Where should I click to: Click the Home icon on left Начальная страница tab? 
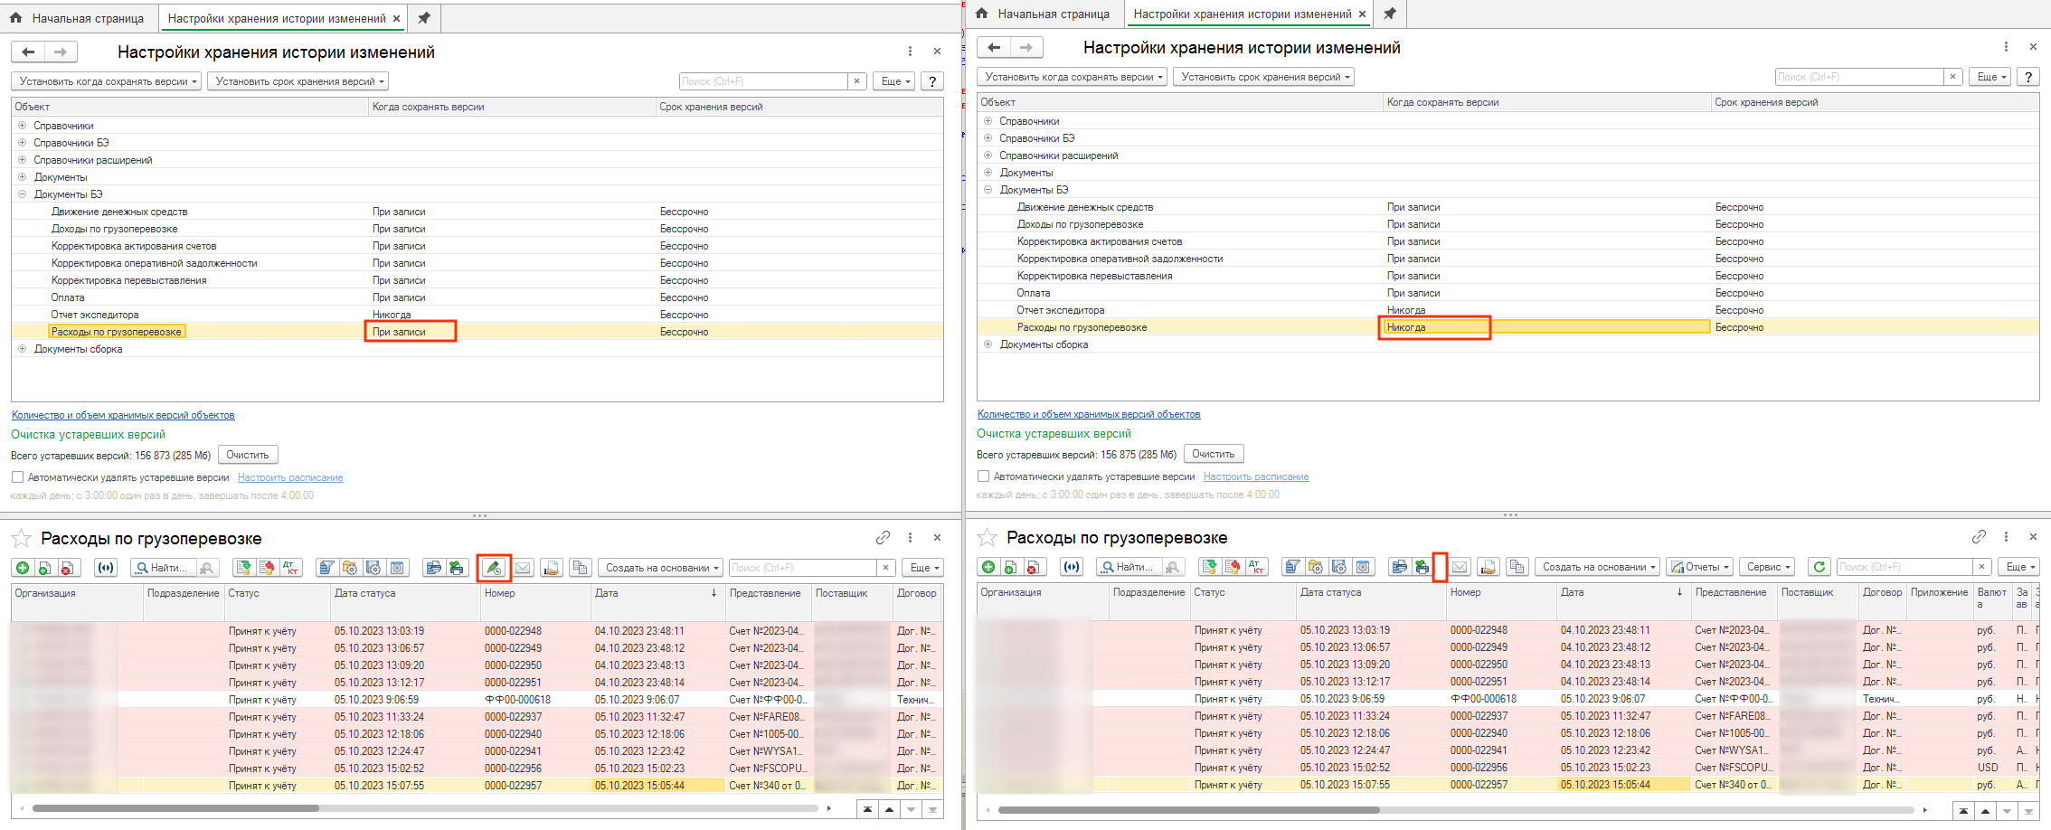pos(15,18)
